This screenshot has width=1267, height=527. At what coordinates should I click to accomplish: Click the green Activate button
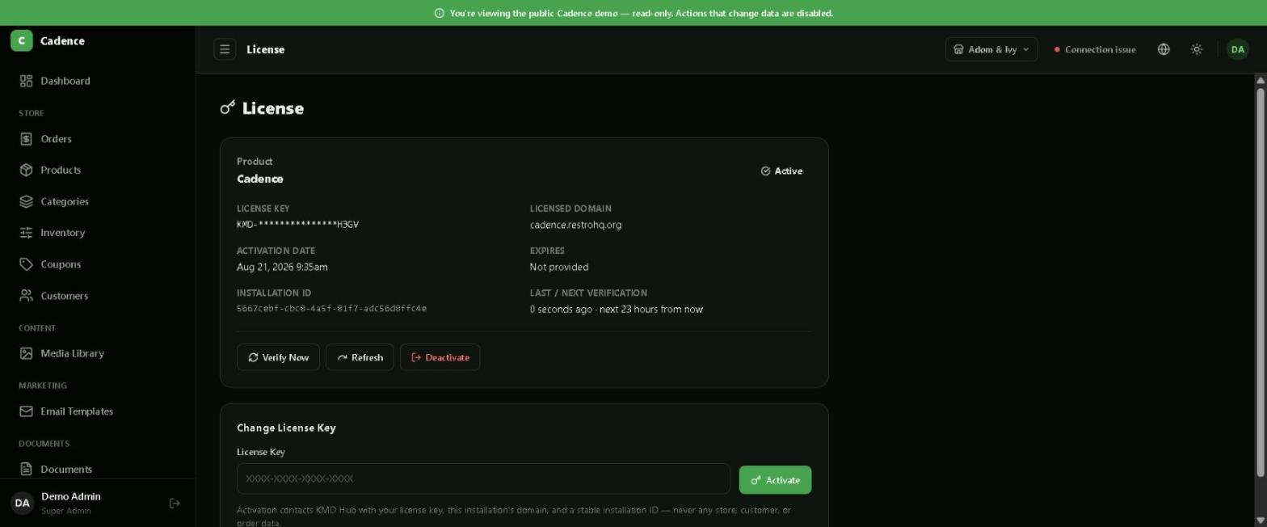coord(775,480)
